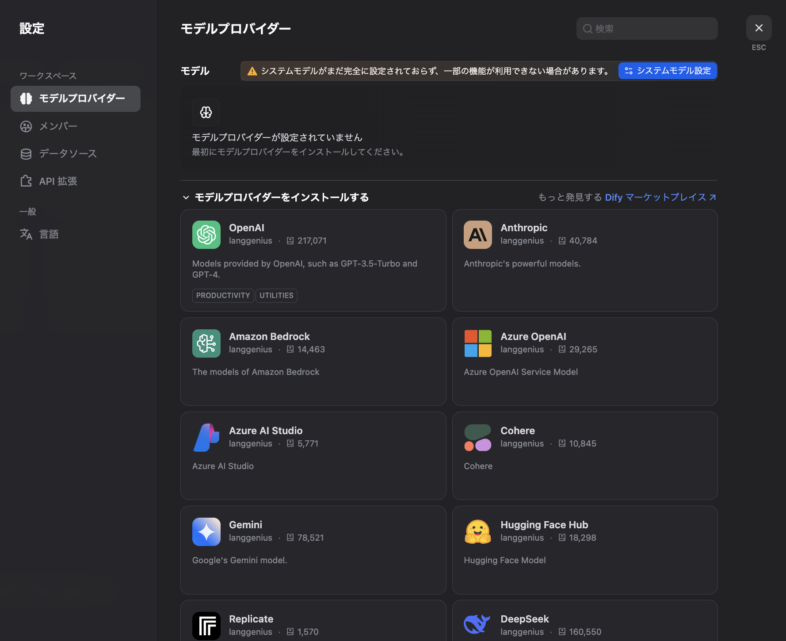786x641 pixels.
Task: Select the Anthropic logo icon
Action: click(478, 235)
